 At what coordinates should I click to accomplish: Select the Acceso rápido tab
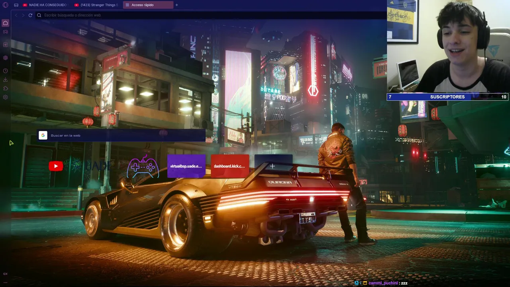click(148, 5)
